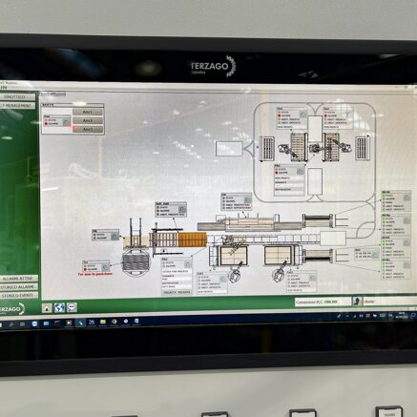This screenshot has height=417, width=417.
Task: Open the STORICO ALLARMI history
Action: click(x=18, y=287)
